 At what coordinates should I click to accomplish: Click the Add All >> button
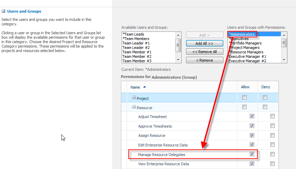(204, 43)
